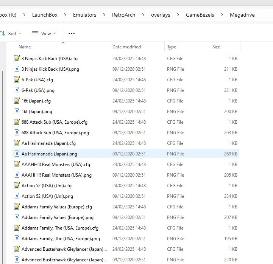
Task: Click the 220 KB size value
Action: pos(231,260)
